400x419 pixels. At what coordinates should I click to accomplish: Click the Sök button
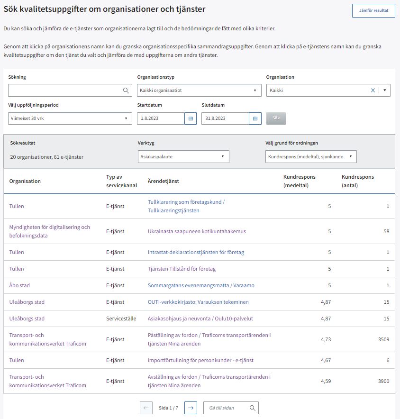pyautogui.click(x=276, y=118)
